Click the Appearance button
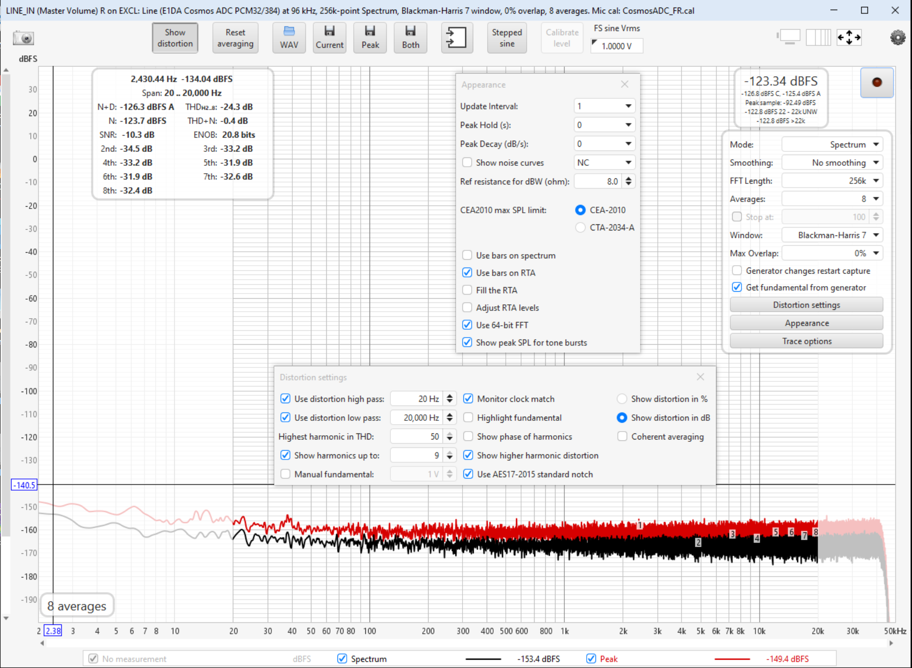 click(x=806, y=323)
